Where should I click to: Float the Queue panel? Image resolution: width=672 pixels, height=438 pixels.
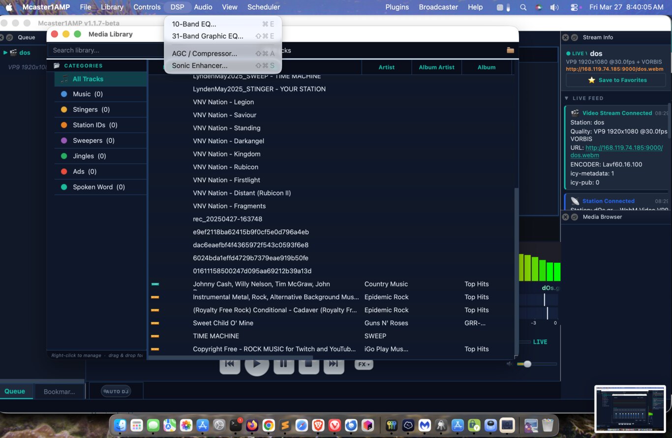click(x=9, y=37)
